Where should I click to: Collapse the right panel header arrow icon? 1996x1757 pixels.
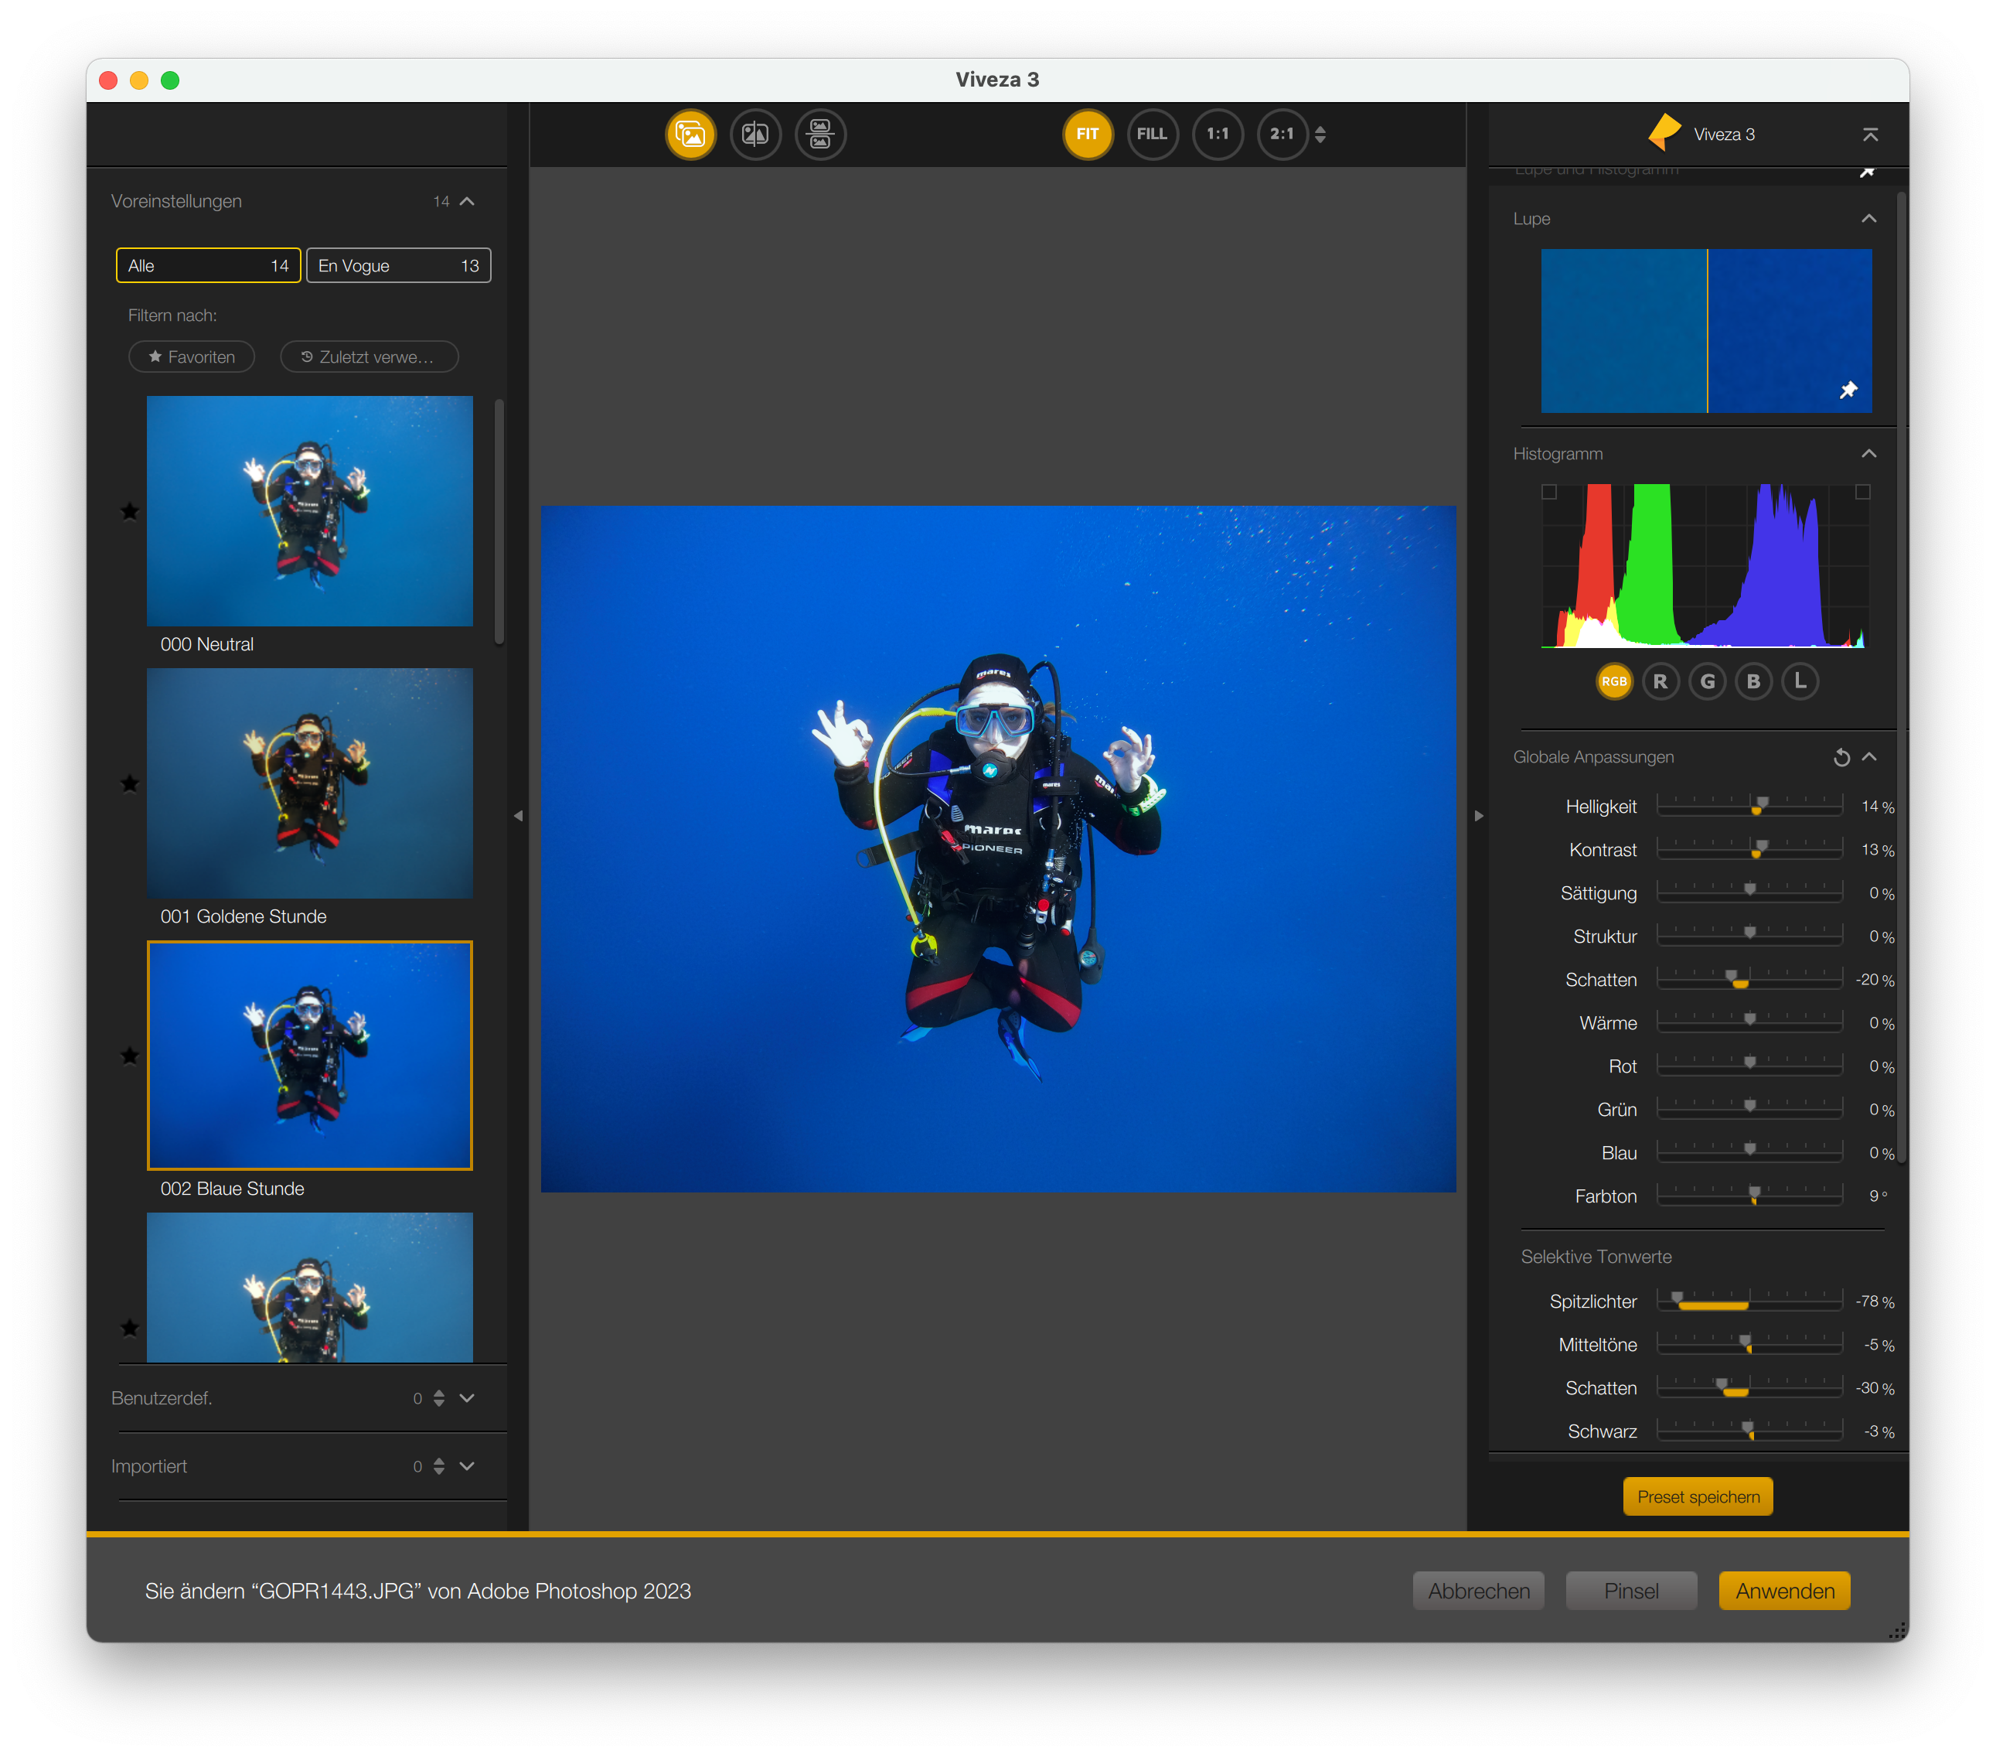coord(1869,134)
